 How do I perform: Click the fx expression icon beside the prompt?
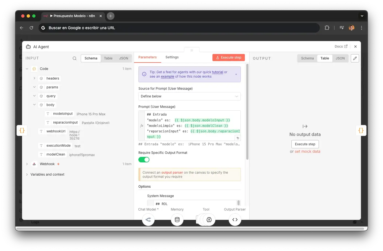[x=141, y=125]
